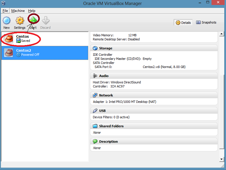Maximize the VirtualBox Manager window
The height and width of the screenshot is (170, 226).
pyautogui.click(x=207, y=2)
